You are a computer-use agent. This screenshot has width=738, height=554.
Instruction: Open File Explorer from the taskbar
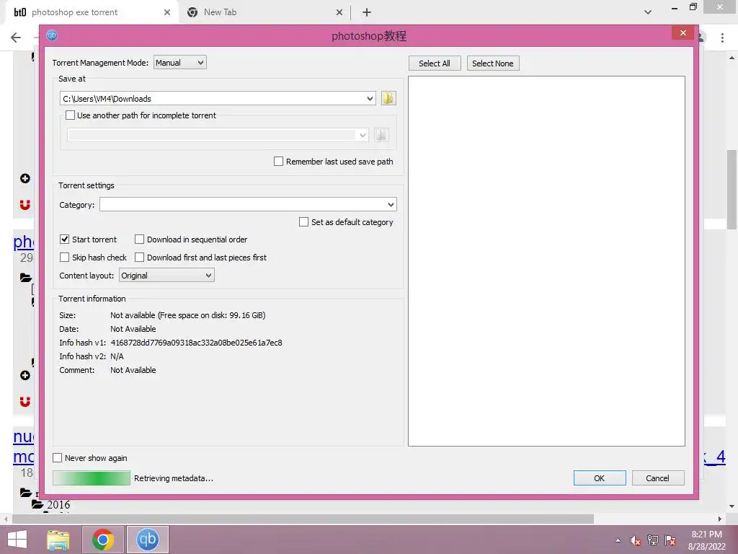click(58, 540)
